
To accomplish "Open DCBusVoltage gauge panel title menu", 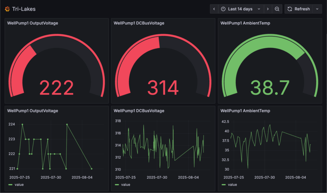I will (139, 23).
